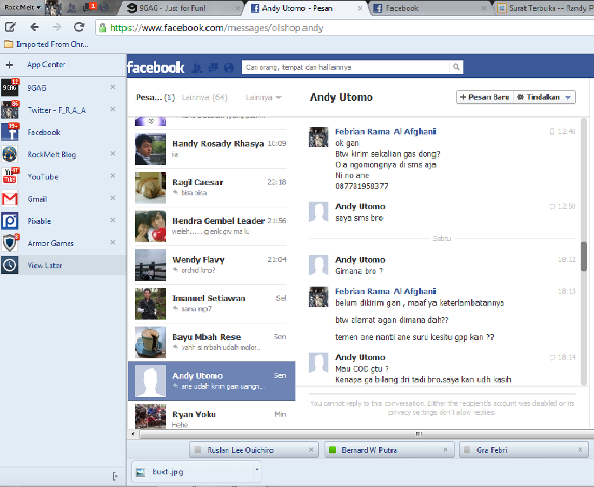This screenshot has height=487, width=594.
Task: Click Facebook messages icon in blue bar
Action: coord(213,68)
